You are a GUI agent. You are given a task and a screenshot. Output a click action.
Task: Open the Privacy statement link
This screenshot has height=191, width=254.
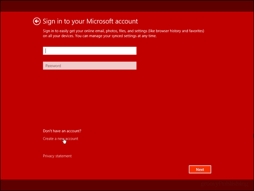(57, 156)
